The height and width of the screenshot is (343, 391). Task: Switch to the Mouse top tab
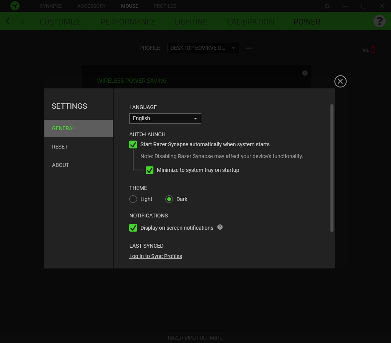[130, 6]
